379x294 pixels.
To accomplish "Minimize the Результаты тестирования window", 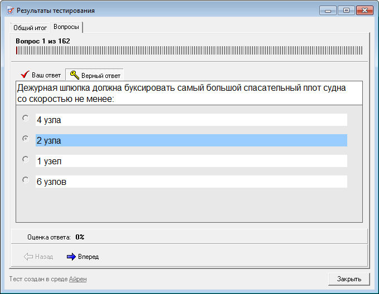I will point(328,11).
